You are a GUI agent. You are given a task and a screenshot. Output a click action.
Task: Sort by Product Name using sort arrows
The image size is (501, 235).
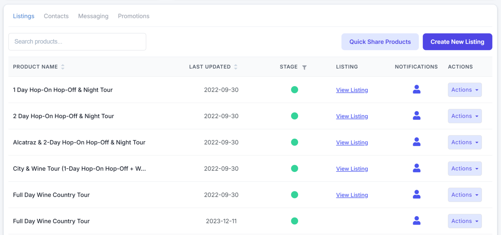(63, 67)
